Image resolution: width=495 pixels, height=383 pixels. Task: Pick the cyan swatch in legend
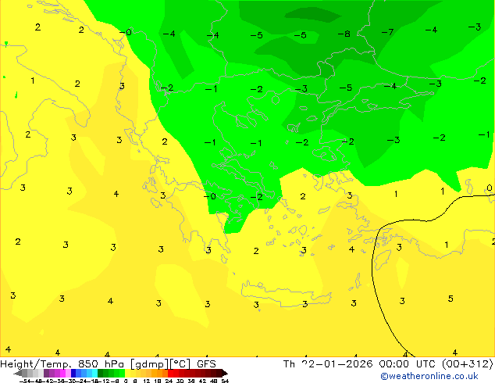pos(94,373)
